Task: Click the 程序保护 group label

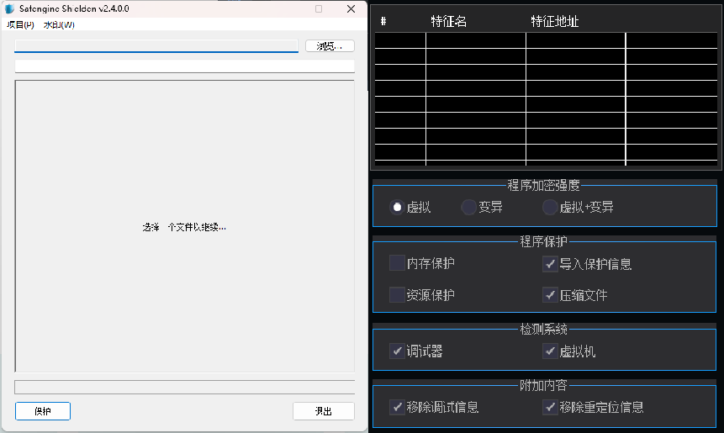Action: [543, 241]
